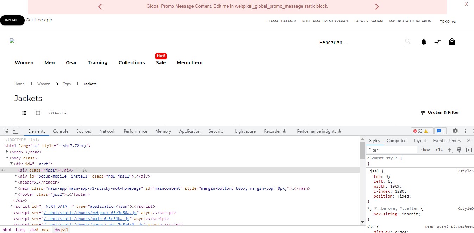Viewport: 474px width, 233px height.
Task: Switch to list view of products
Action: pyautogui.click(x=38, y=113)
